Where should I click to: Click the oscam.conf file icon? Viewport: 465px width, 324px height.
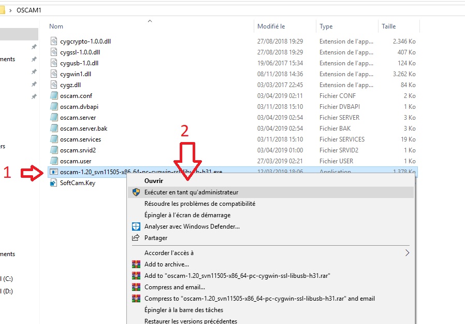click(x=54, y=95)
